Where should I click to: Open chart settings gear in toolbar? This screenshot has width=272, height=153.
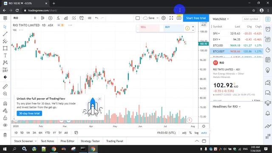coord(163,18)
